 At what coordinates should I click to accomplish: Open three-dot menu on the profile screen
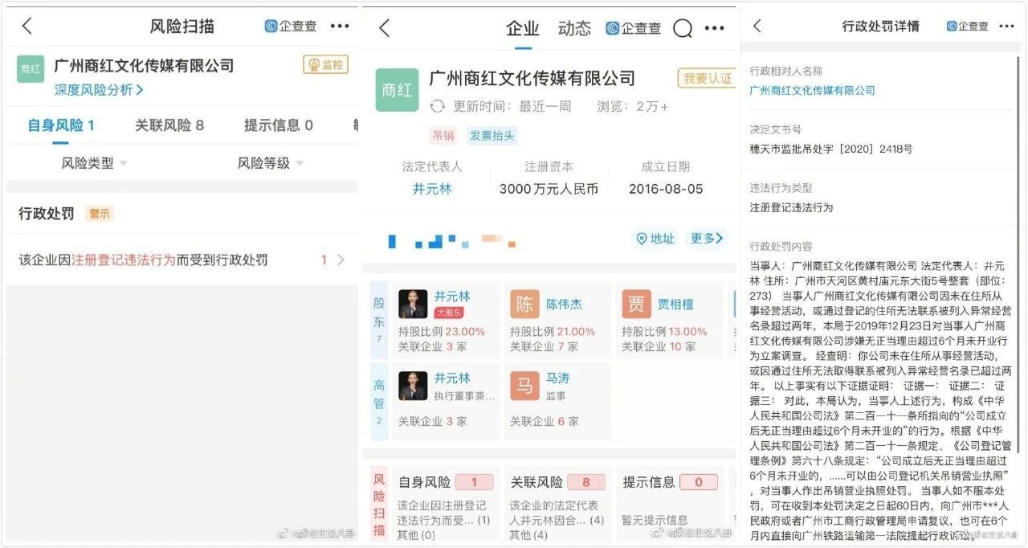click(x=714, y=28)
